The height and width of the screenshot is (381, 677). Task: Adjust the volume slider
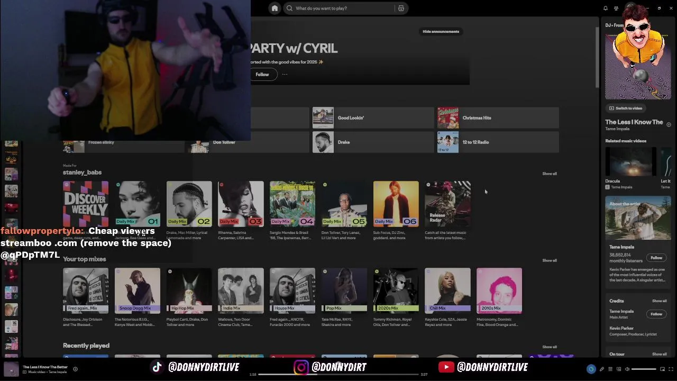[644, 369]
